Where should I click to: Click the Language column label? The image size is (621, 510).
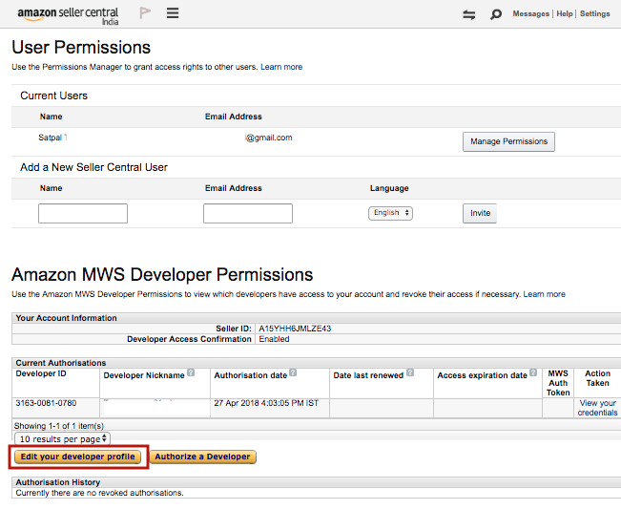[x=389, y=188]
